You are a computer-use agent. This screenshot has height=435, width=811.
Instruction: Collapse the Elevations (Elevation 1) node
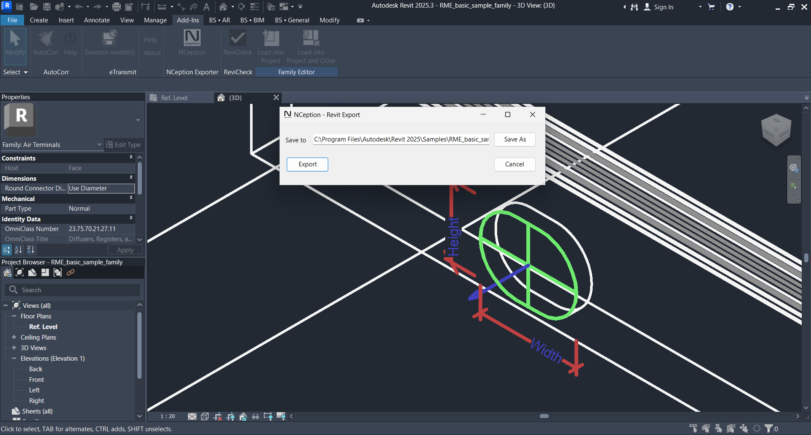click(14, 358)
